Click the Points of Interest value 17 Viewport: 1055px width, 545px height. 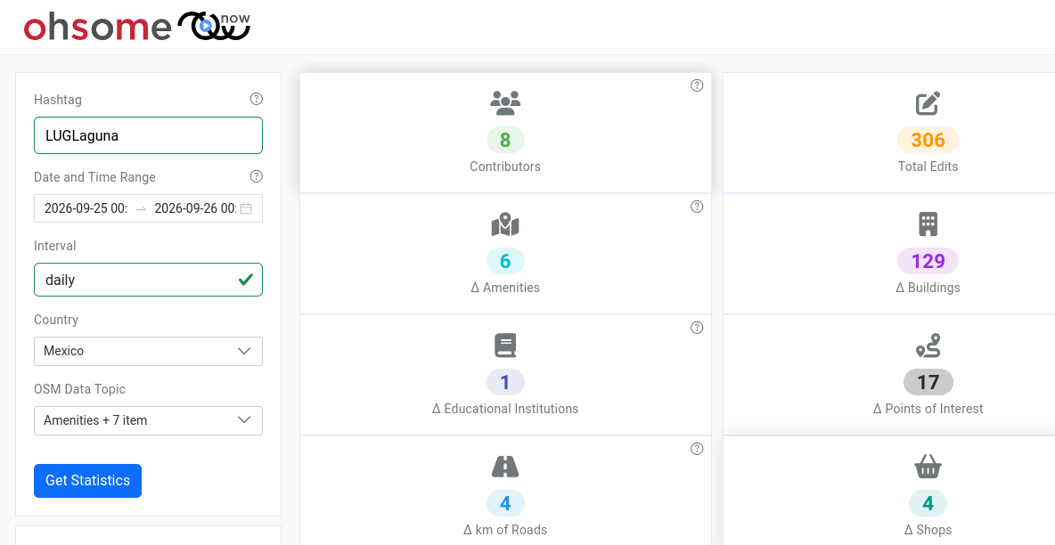pyautogui.click(x=928, y=382)
